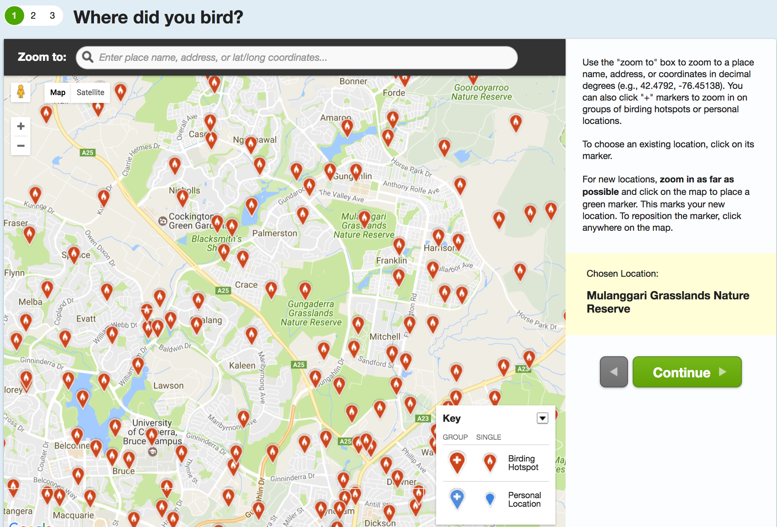The image size is (777, 527).
Task: Go to step 2 in progress indicator
Action: 33,16
